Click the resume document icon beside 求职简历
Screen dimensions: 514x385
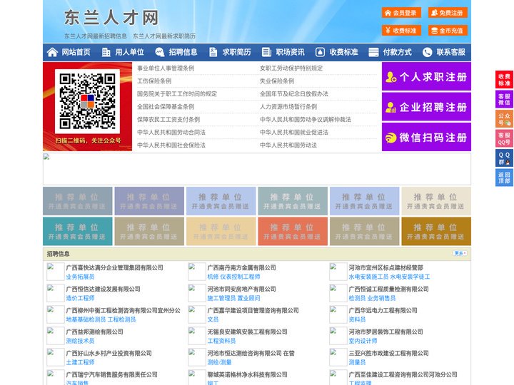click(x=213, y=52)
